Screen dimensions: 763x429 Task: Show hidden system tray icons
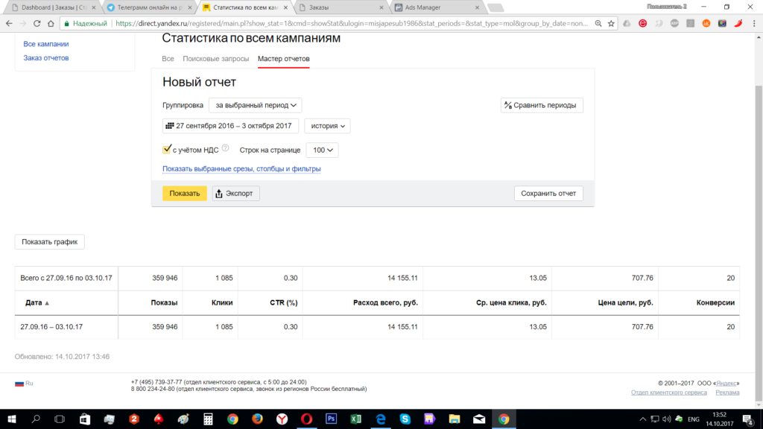coord(643,419)
